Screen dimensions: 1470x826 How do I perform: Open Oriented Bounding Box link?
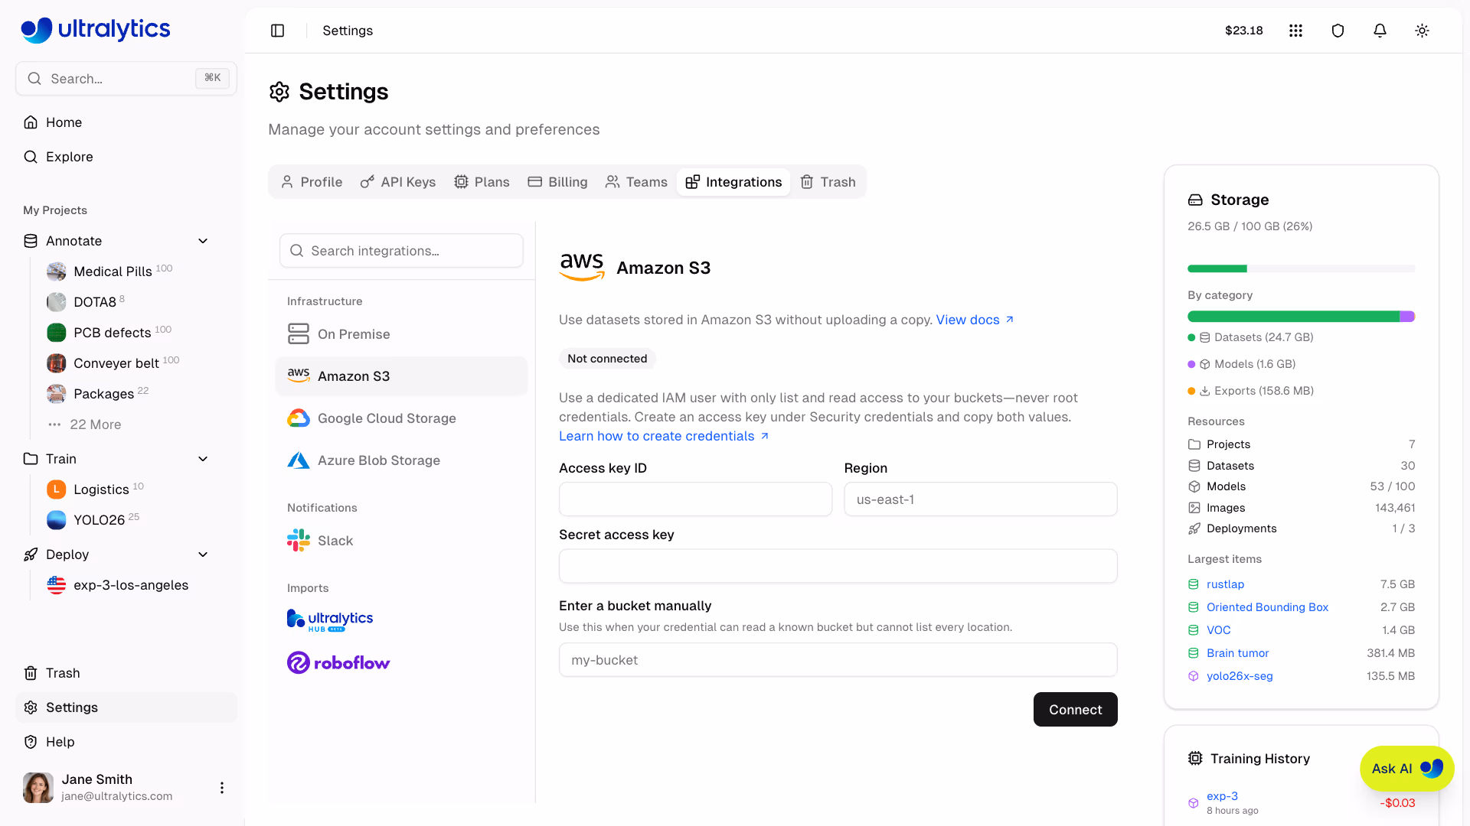pyautogui.click(x=1267, y=607)
